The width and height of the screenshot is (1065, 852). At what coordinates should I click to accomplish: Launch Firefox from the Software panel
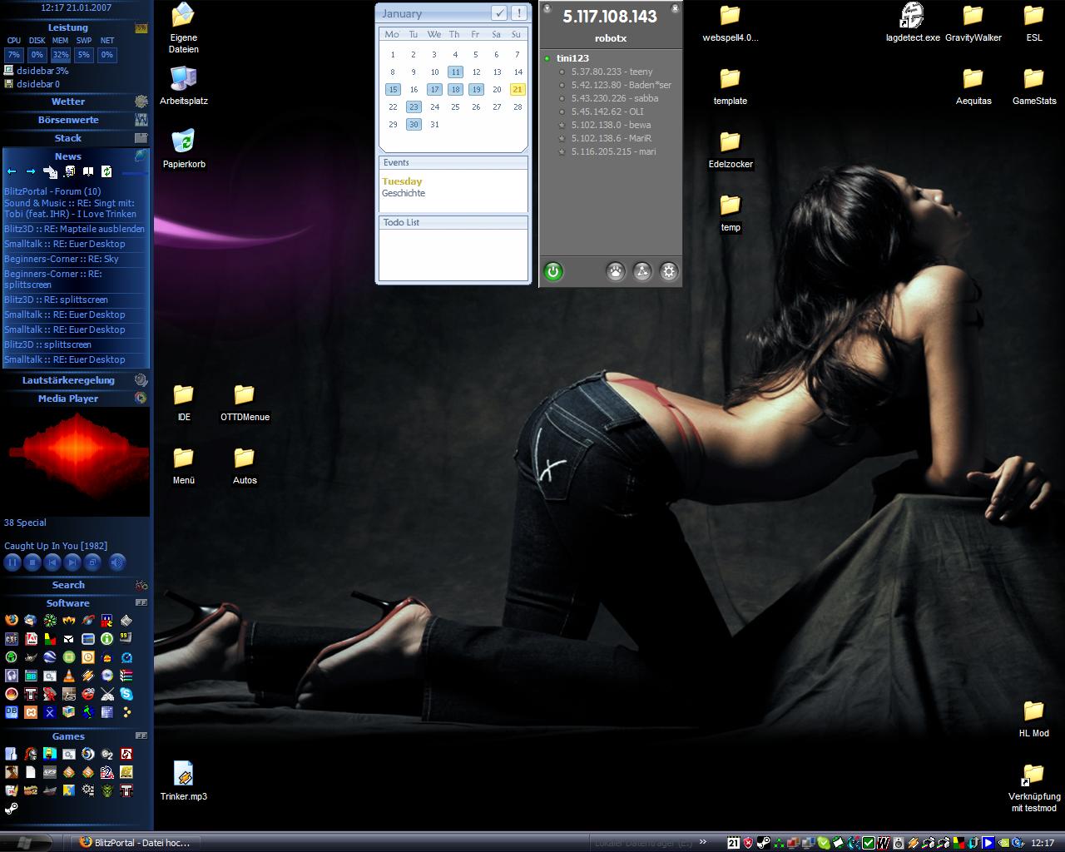tap(12, 621)
